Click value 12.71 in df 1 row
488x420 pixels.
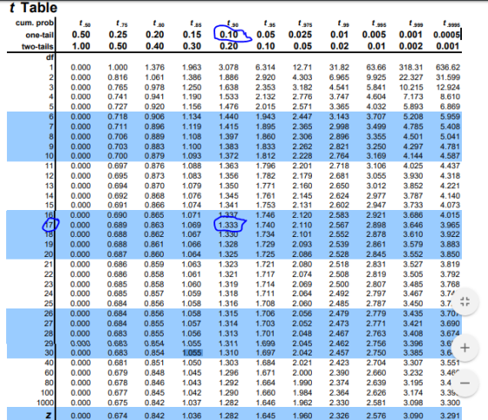pos(302,67)
